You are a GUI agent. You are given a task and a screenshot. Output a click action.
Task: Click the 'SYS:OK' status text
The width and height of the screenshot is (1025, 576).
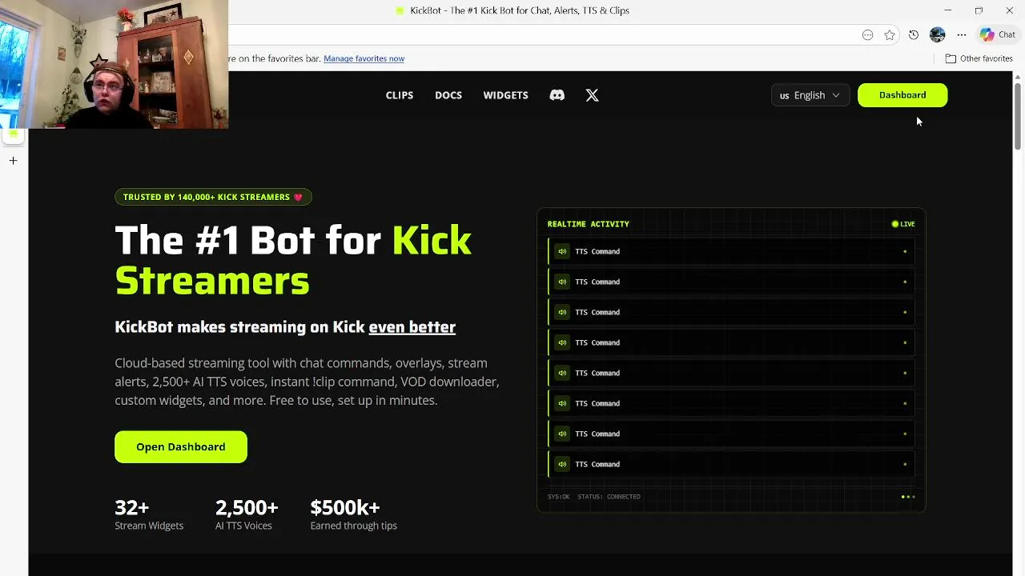pos(558,497)
